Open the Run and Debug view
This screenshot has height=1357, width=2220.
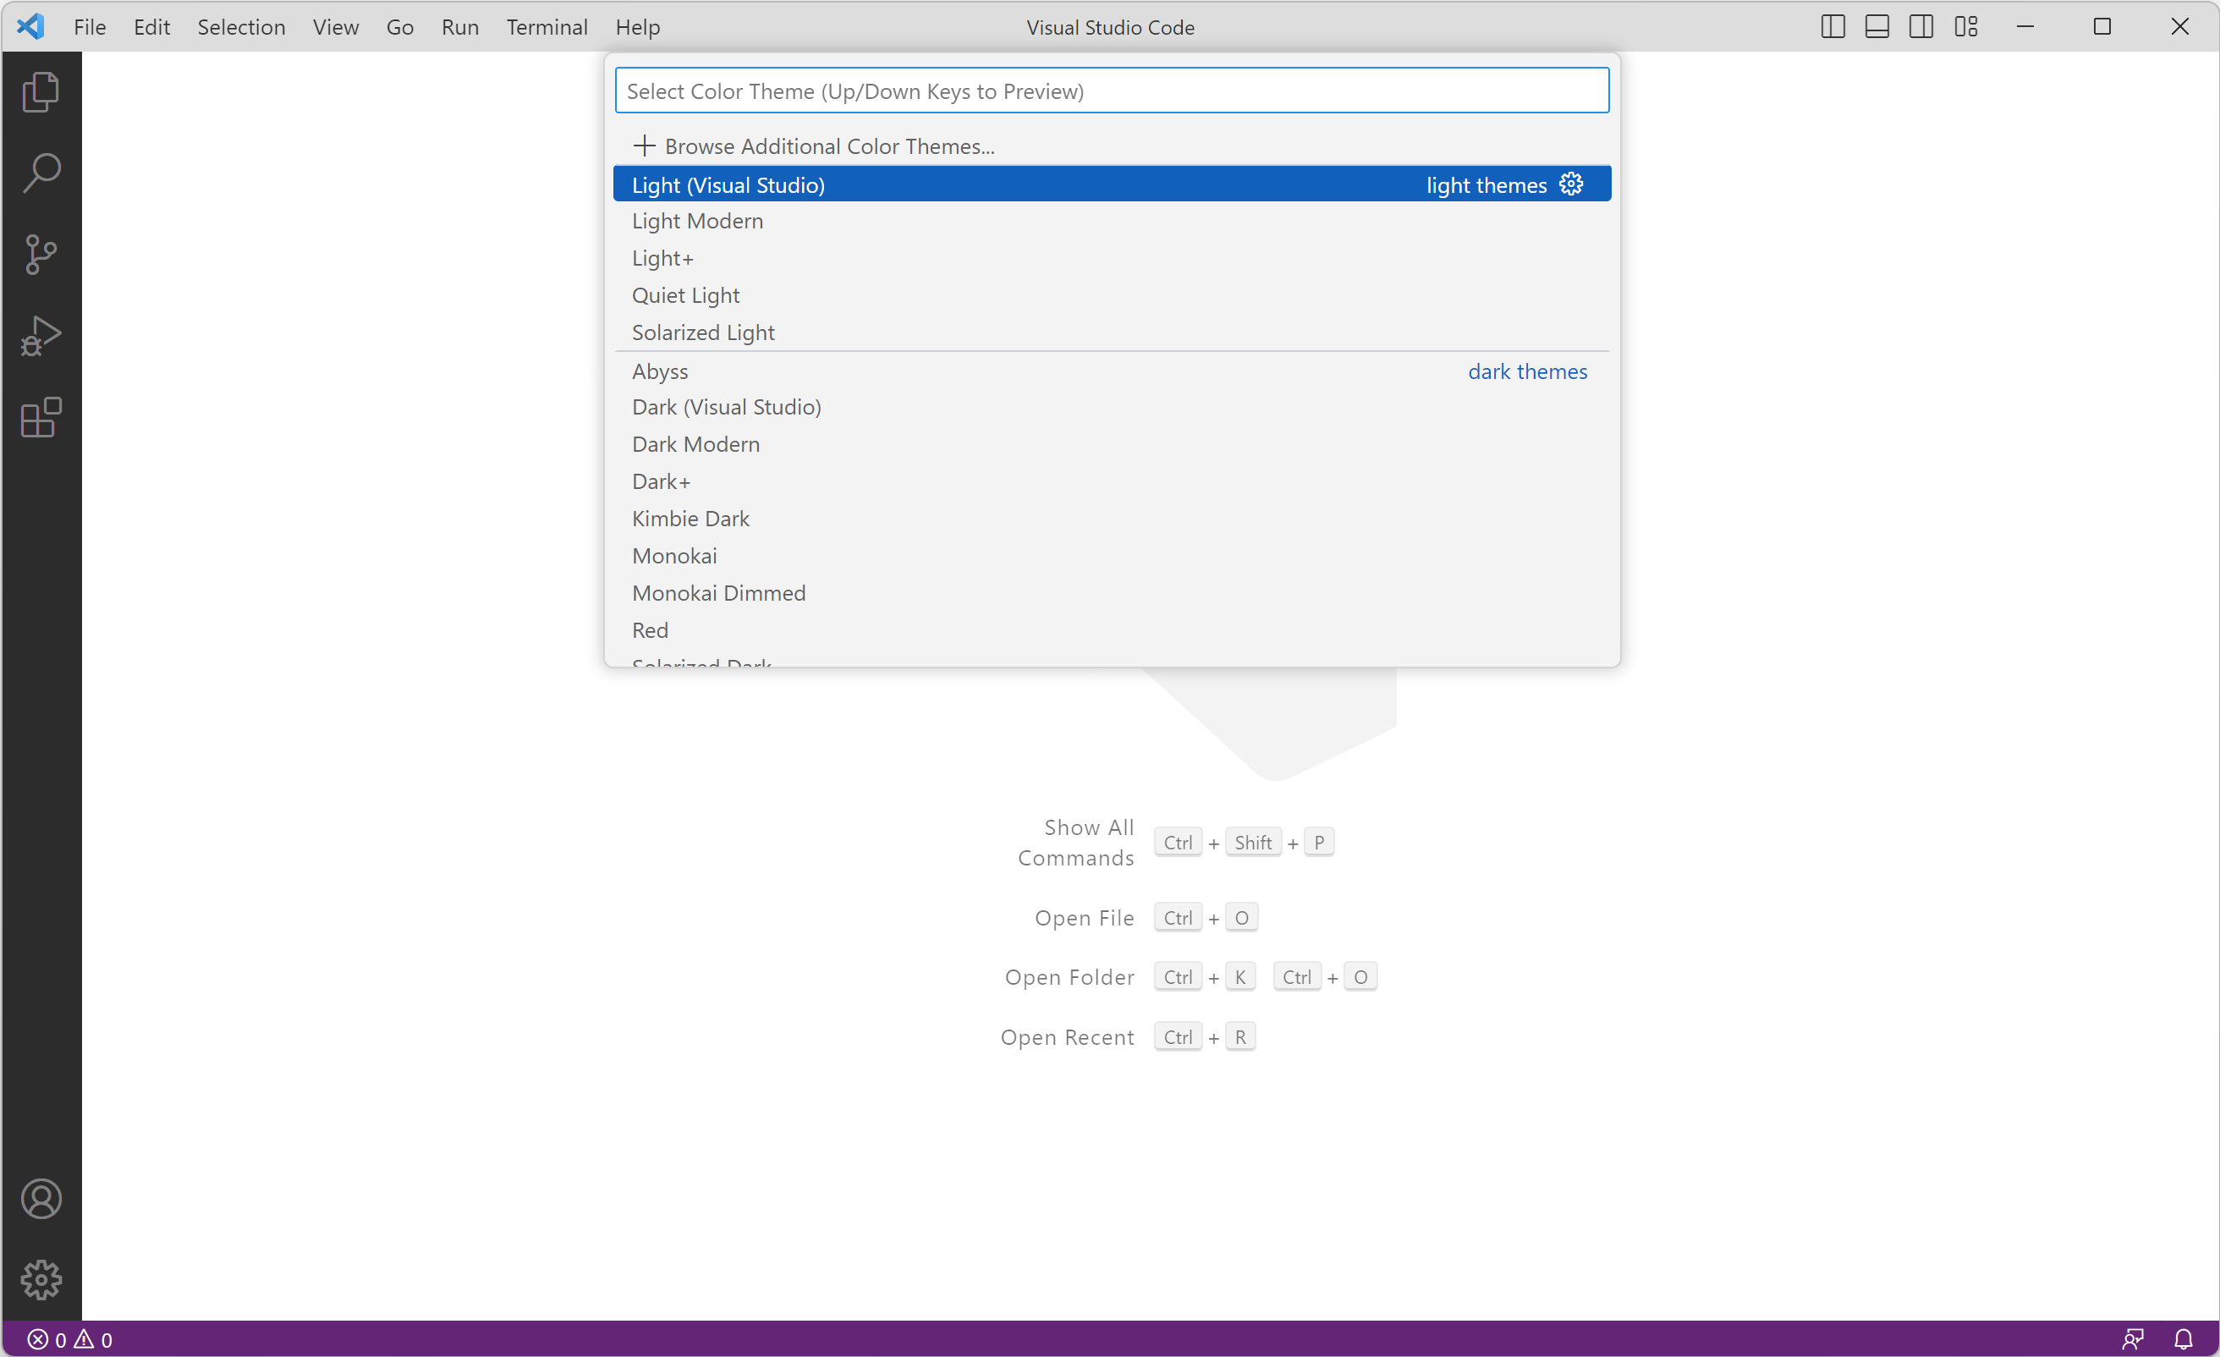click(41, 336)
